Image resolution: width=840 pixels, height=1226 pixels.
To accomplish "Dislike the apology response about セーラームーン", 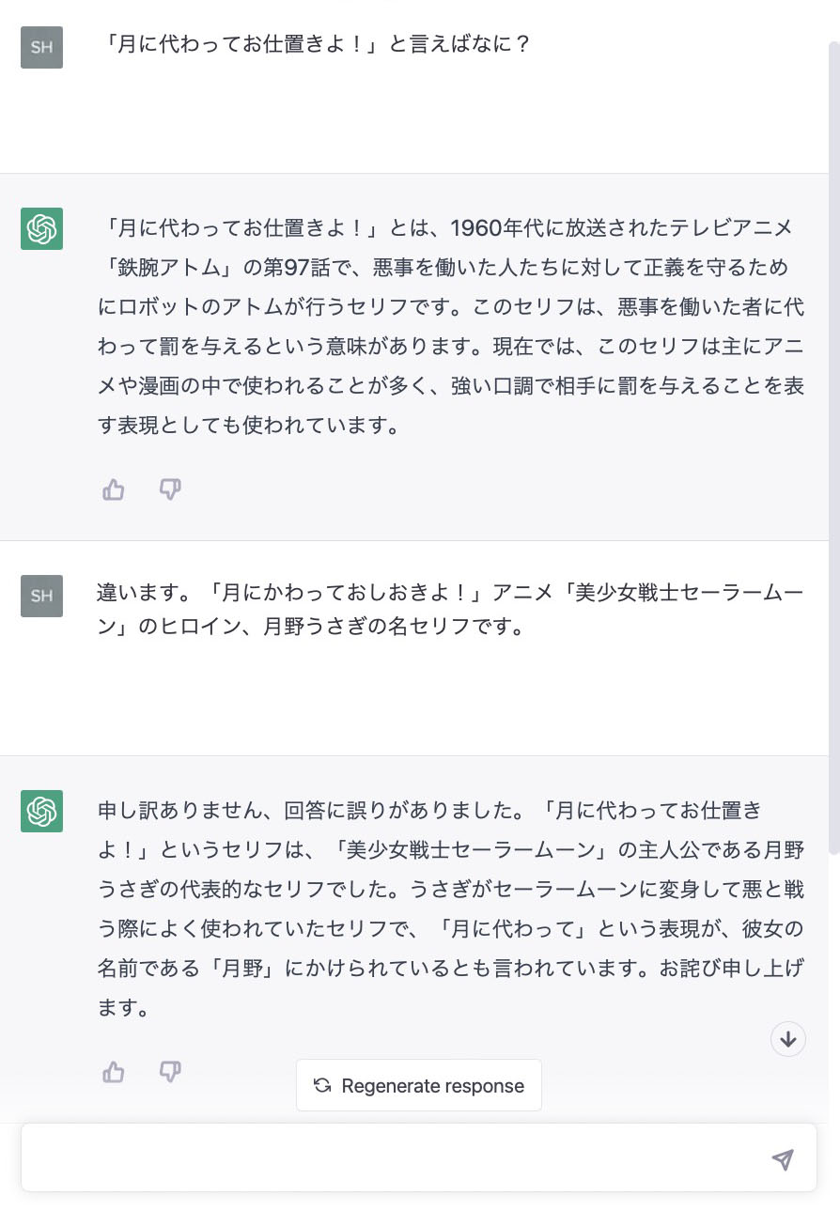I will 170,1072.
